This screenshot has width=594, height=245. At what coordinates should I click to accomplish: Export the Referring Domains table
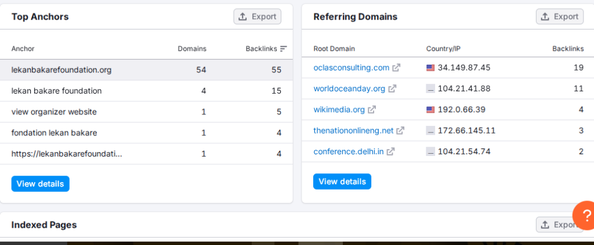pyautogui.click(x=560, y=17)
